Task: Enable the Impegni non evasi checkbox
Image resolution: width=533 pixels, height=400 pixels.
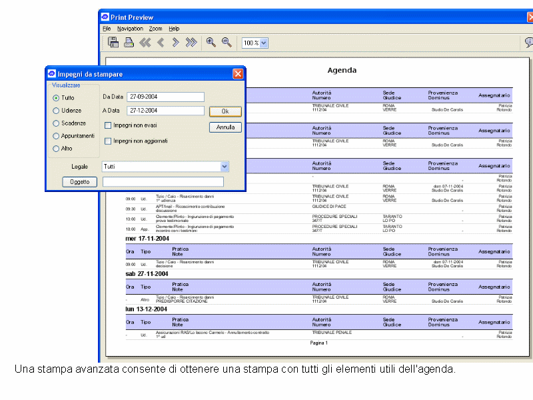Action: click(x=108, y=125)
